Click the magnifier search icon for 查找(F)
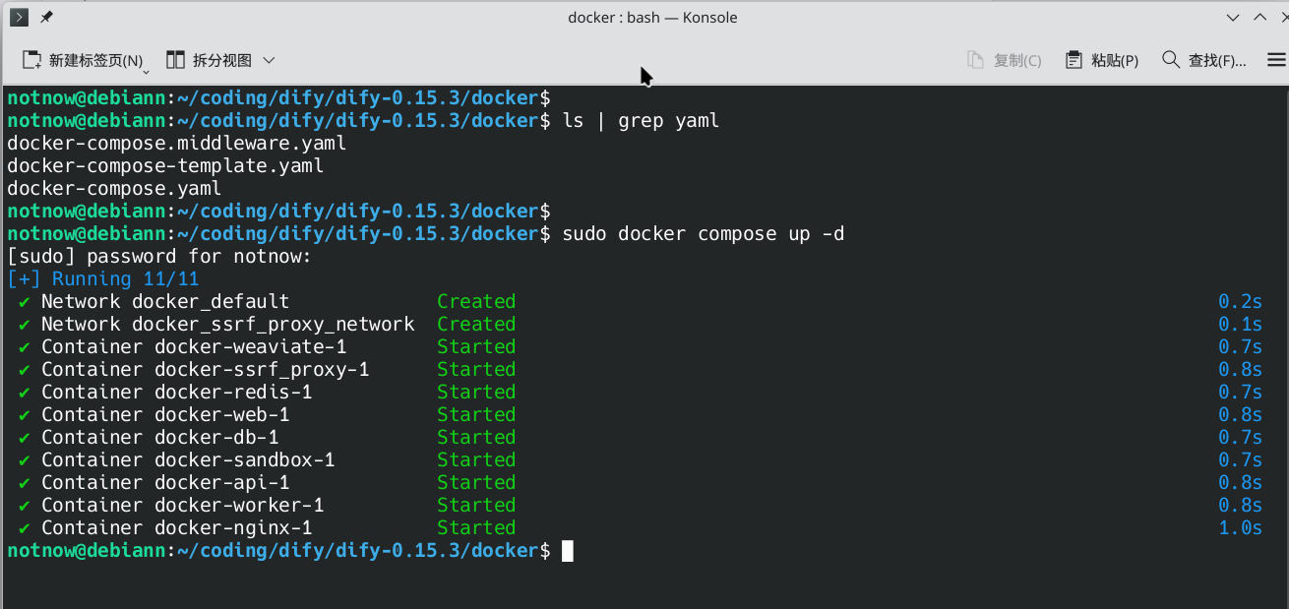1289x609 pixels. click(1171, 60)
